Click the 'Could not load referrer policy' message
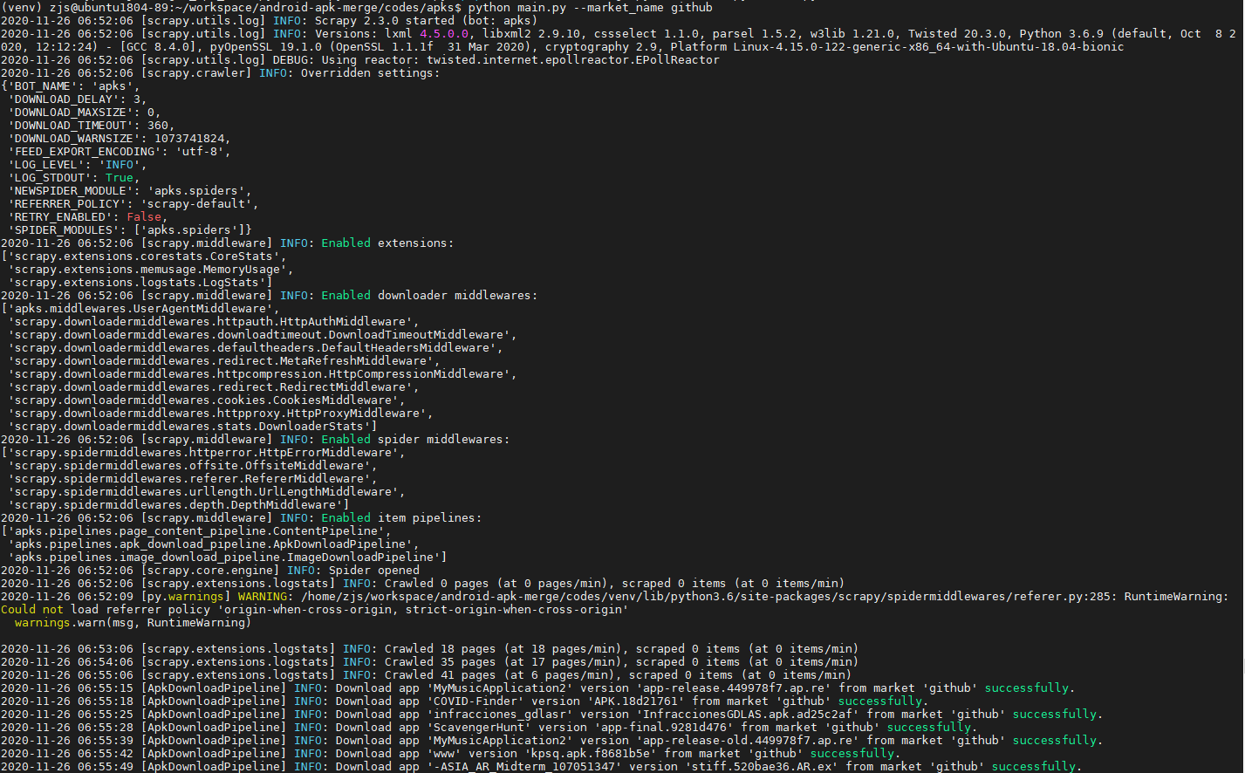1245x773 pixels. [x=315, y=610]
